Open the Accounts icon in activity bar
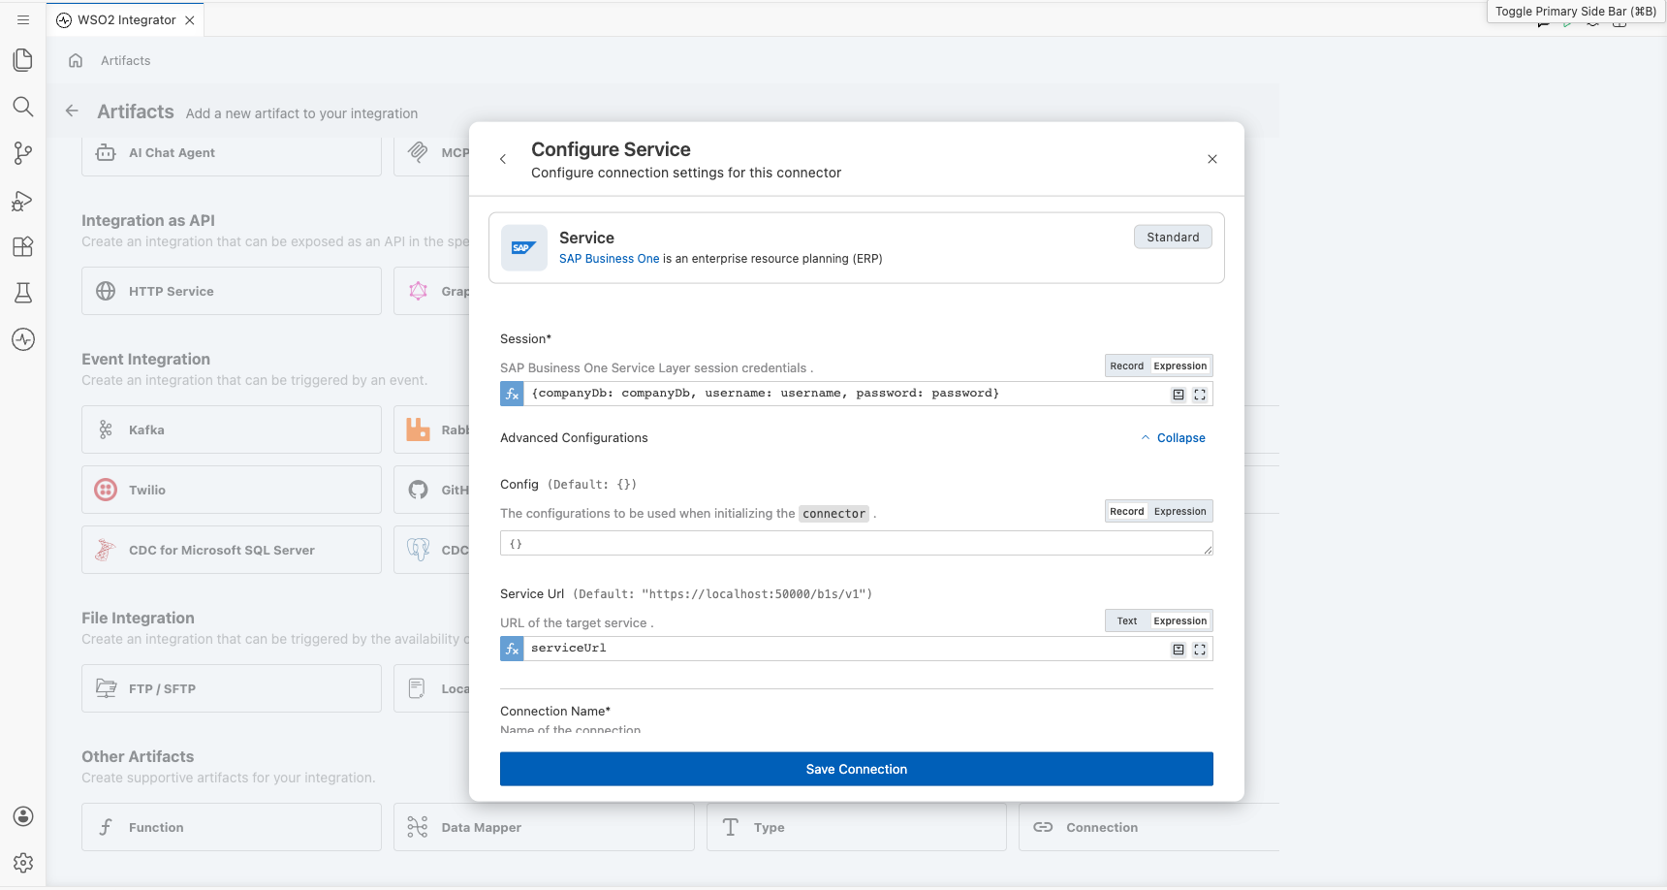The width and height of the screenshot is (1667, 890). pos(23,816)
